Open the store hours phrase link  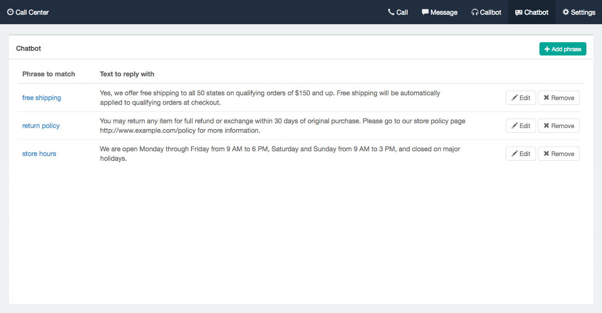coord(39,154)
